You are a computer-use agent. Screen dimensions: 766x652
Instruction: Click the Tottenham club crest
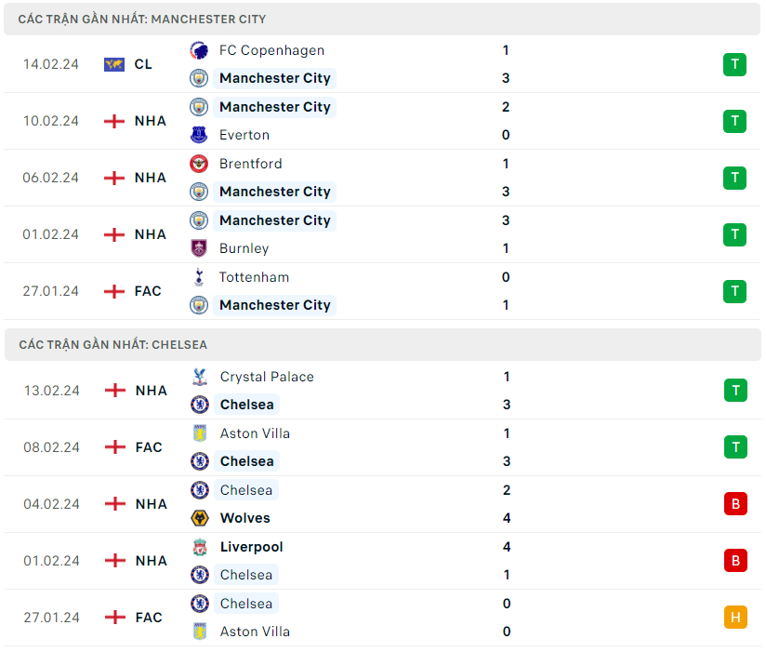(x=199, y=277)
